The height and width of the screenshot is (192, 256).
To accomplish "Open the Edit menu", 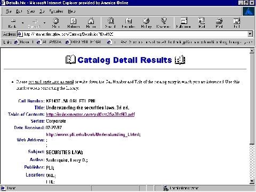I will click(x=19, y=11).
